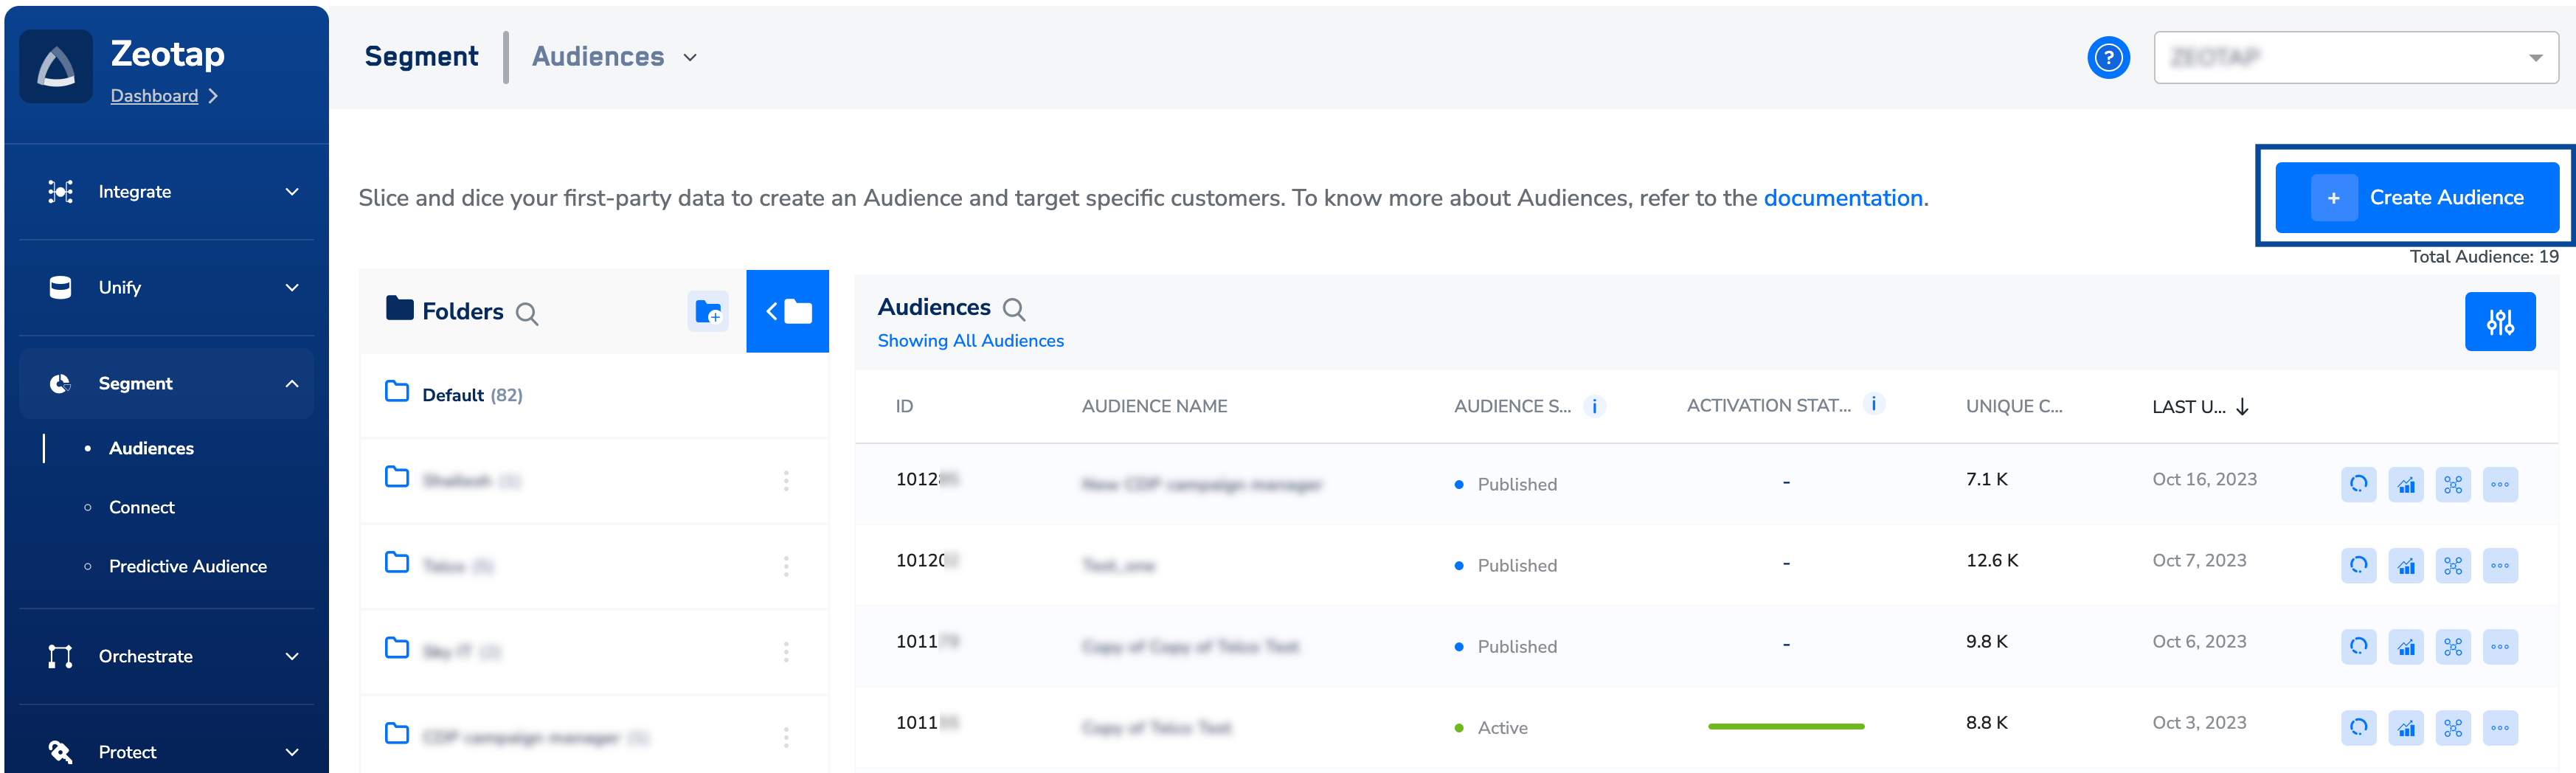Go to the Dashboard link
The image size is (2576, 773).
(x=154, y=96)
